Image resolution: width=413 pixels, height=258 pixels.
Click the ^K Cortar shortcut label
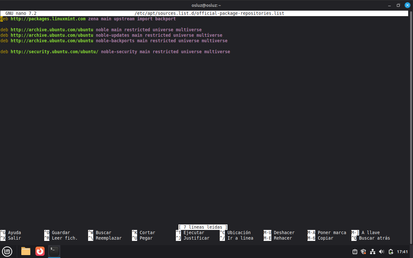click(x=144, y=233)
